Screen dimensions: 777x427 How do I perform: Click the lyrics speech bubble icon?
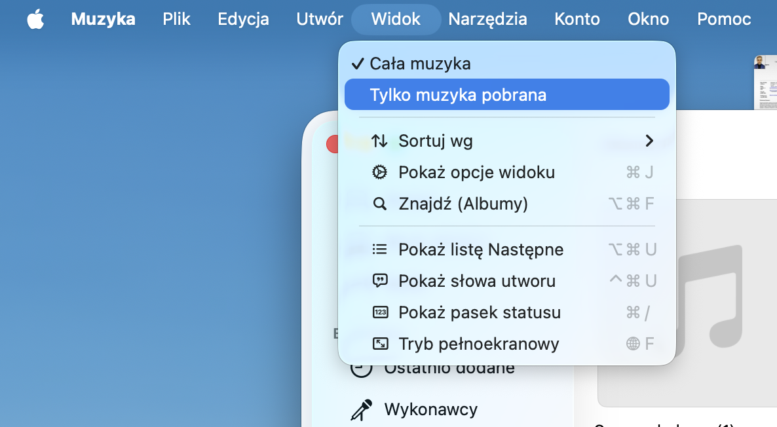click(x=379, y=281)
